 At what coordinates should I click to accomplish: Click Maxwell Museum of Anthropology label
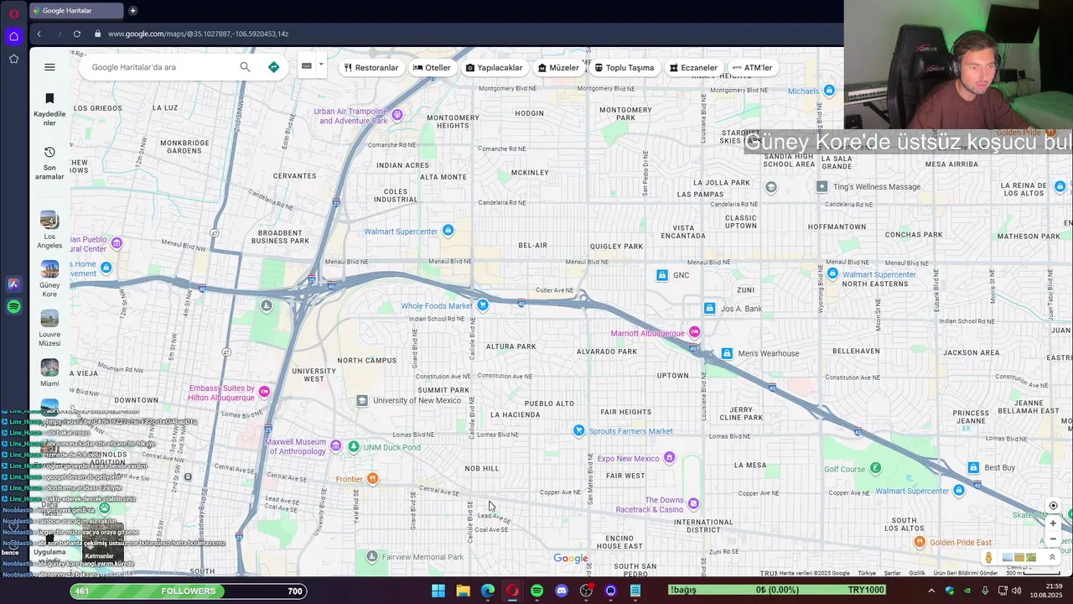click(295, 446)
